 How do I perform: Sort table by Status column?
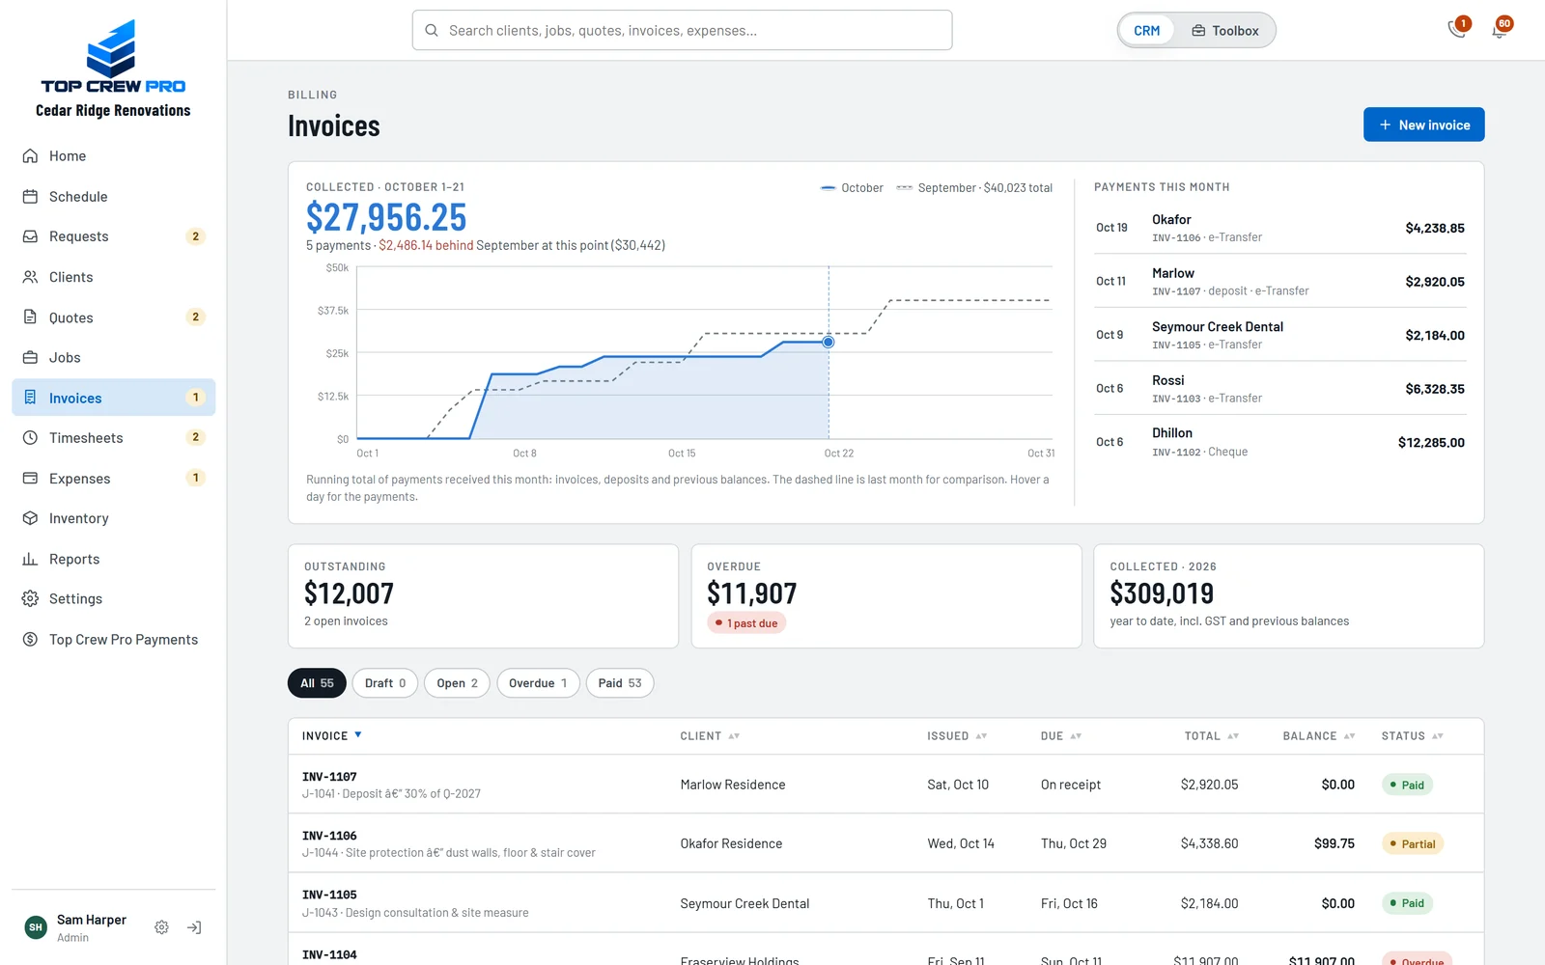[x=1412, y=736]
